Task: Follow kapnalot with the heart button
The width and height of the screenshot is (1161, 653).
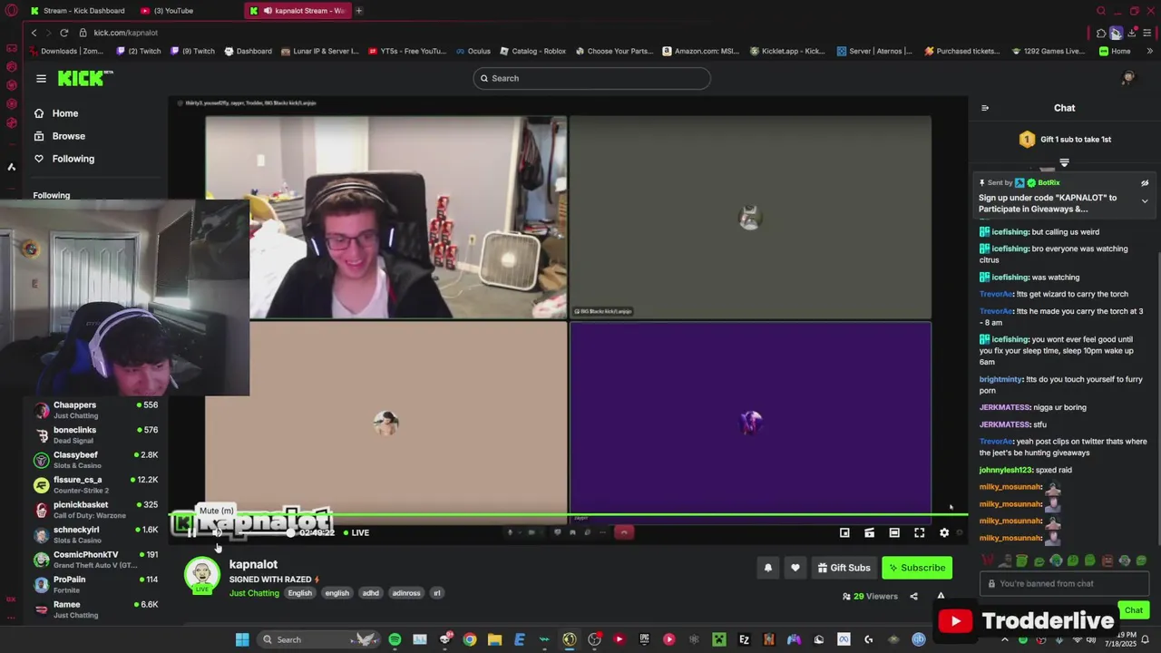Action: (x=795, y=568)
